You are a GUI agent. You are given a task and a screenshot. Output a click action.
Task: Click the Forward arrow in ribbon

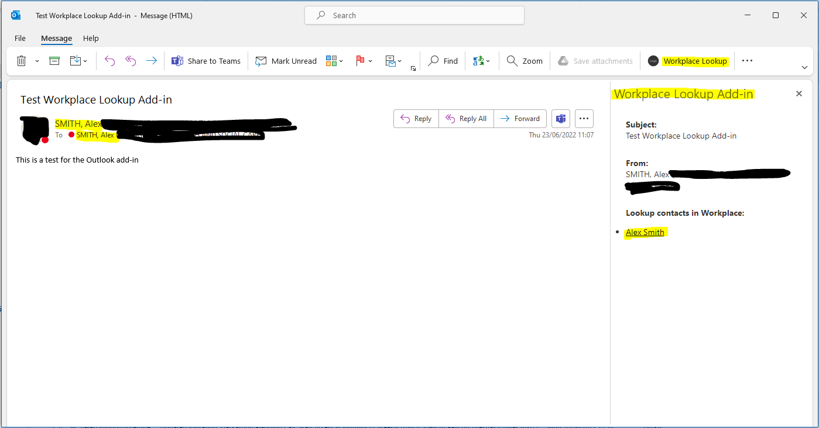point(152,61)
